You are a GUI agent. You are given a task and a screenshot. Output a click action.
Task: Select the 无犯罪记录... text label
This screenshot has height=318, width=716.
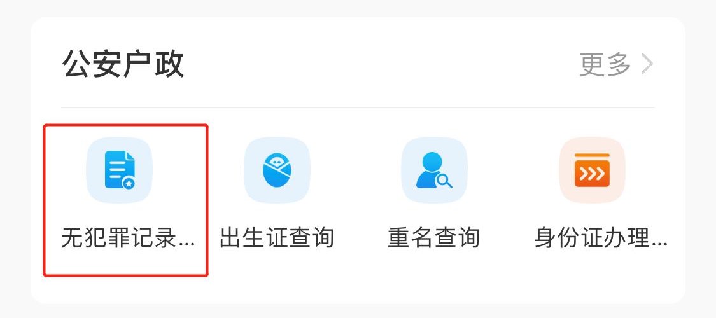click(x=128, y=238)
